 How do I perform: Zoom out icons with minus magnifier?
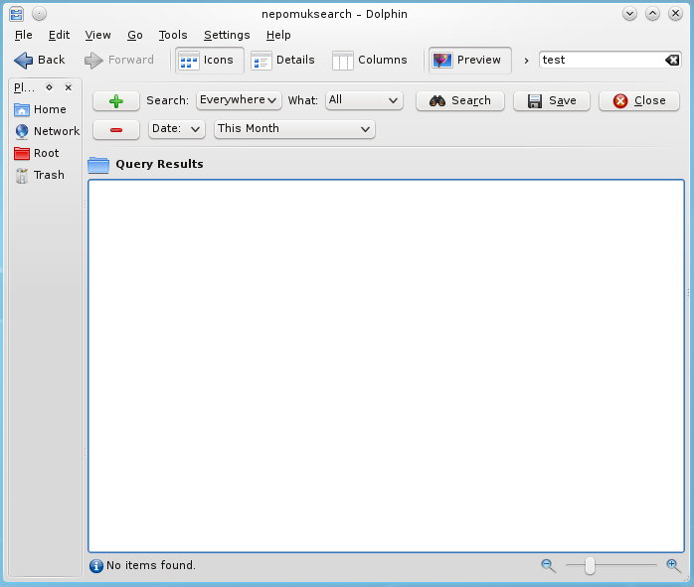click(x=548, y=565)
